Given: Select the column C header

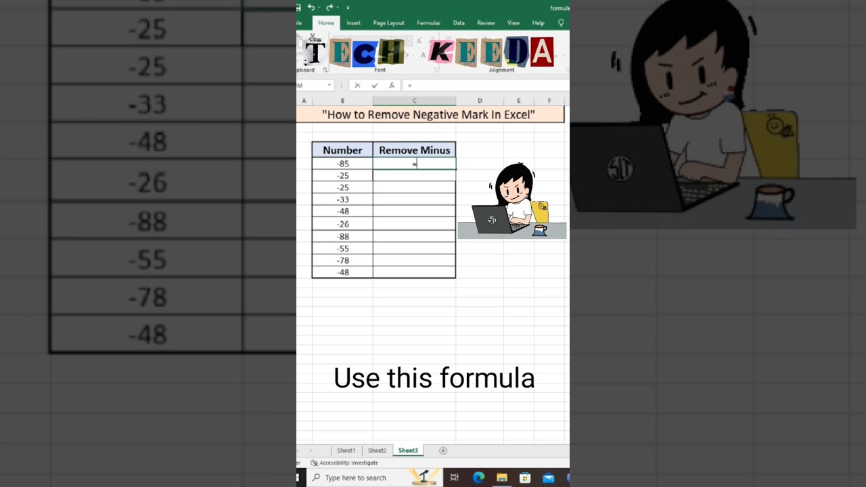Looking at the screenshot, I should (414, 101).
